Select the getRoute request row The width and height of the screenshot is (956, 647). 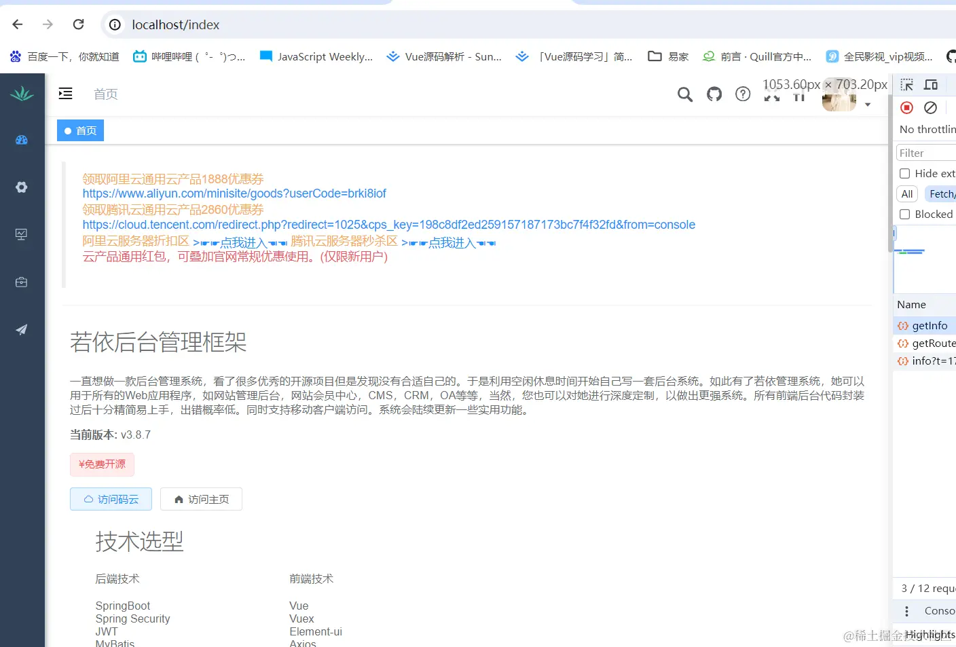[924, 344]
